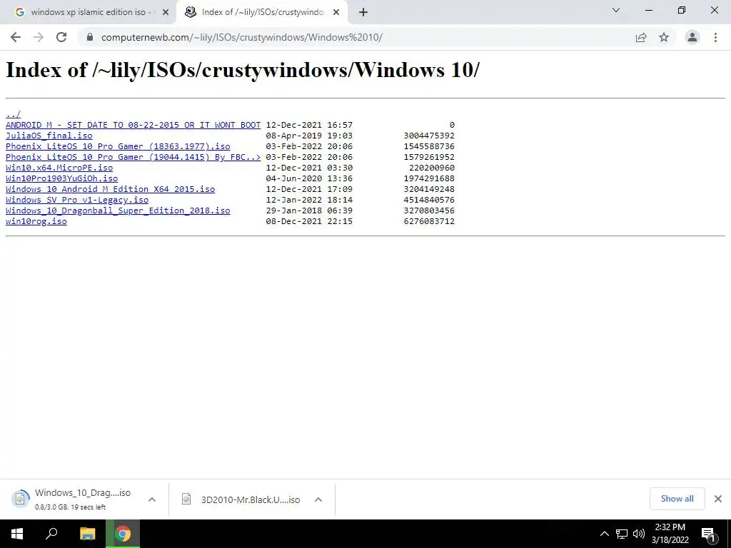This screenshot has width=731, height=548.
Task: Expand options for Windows_10_Drag download
Action: tap(152, 499)
